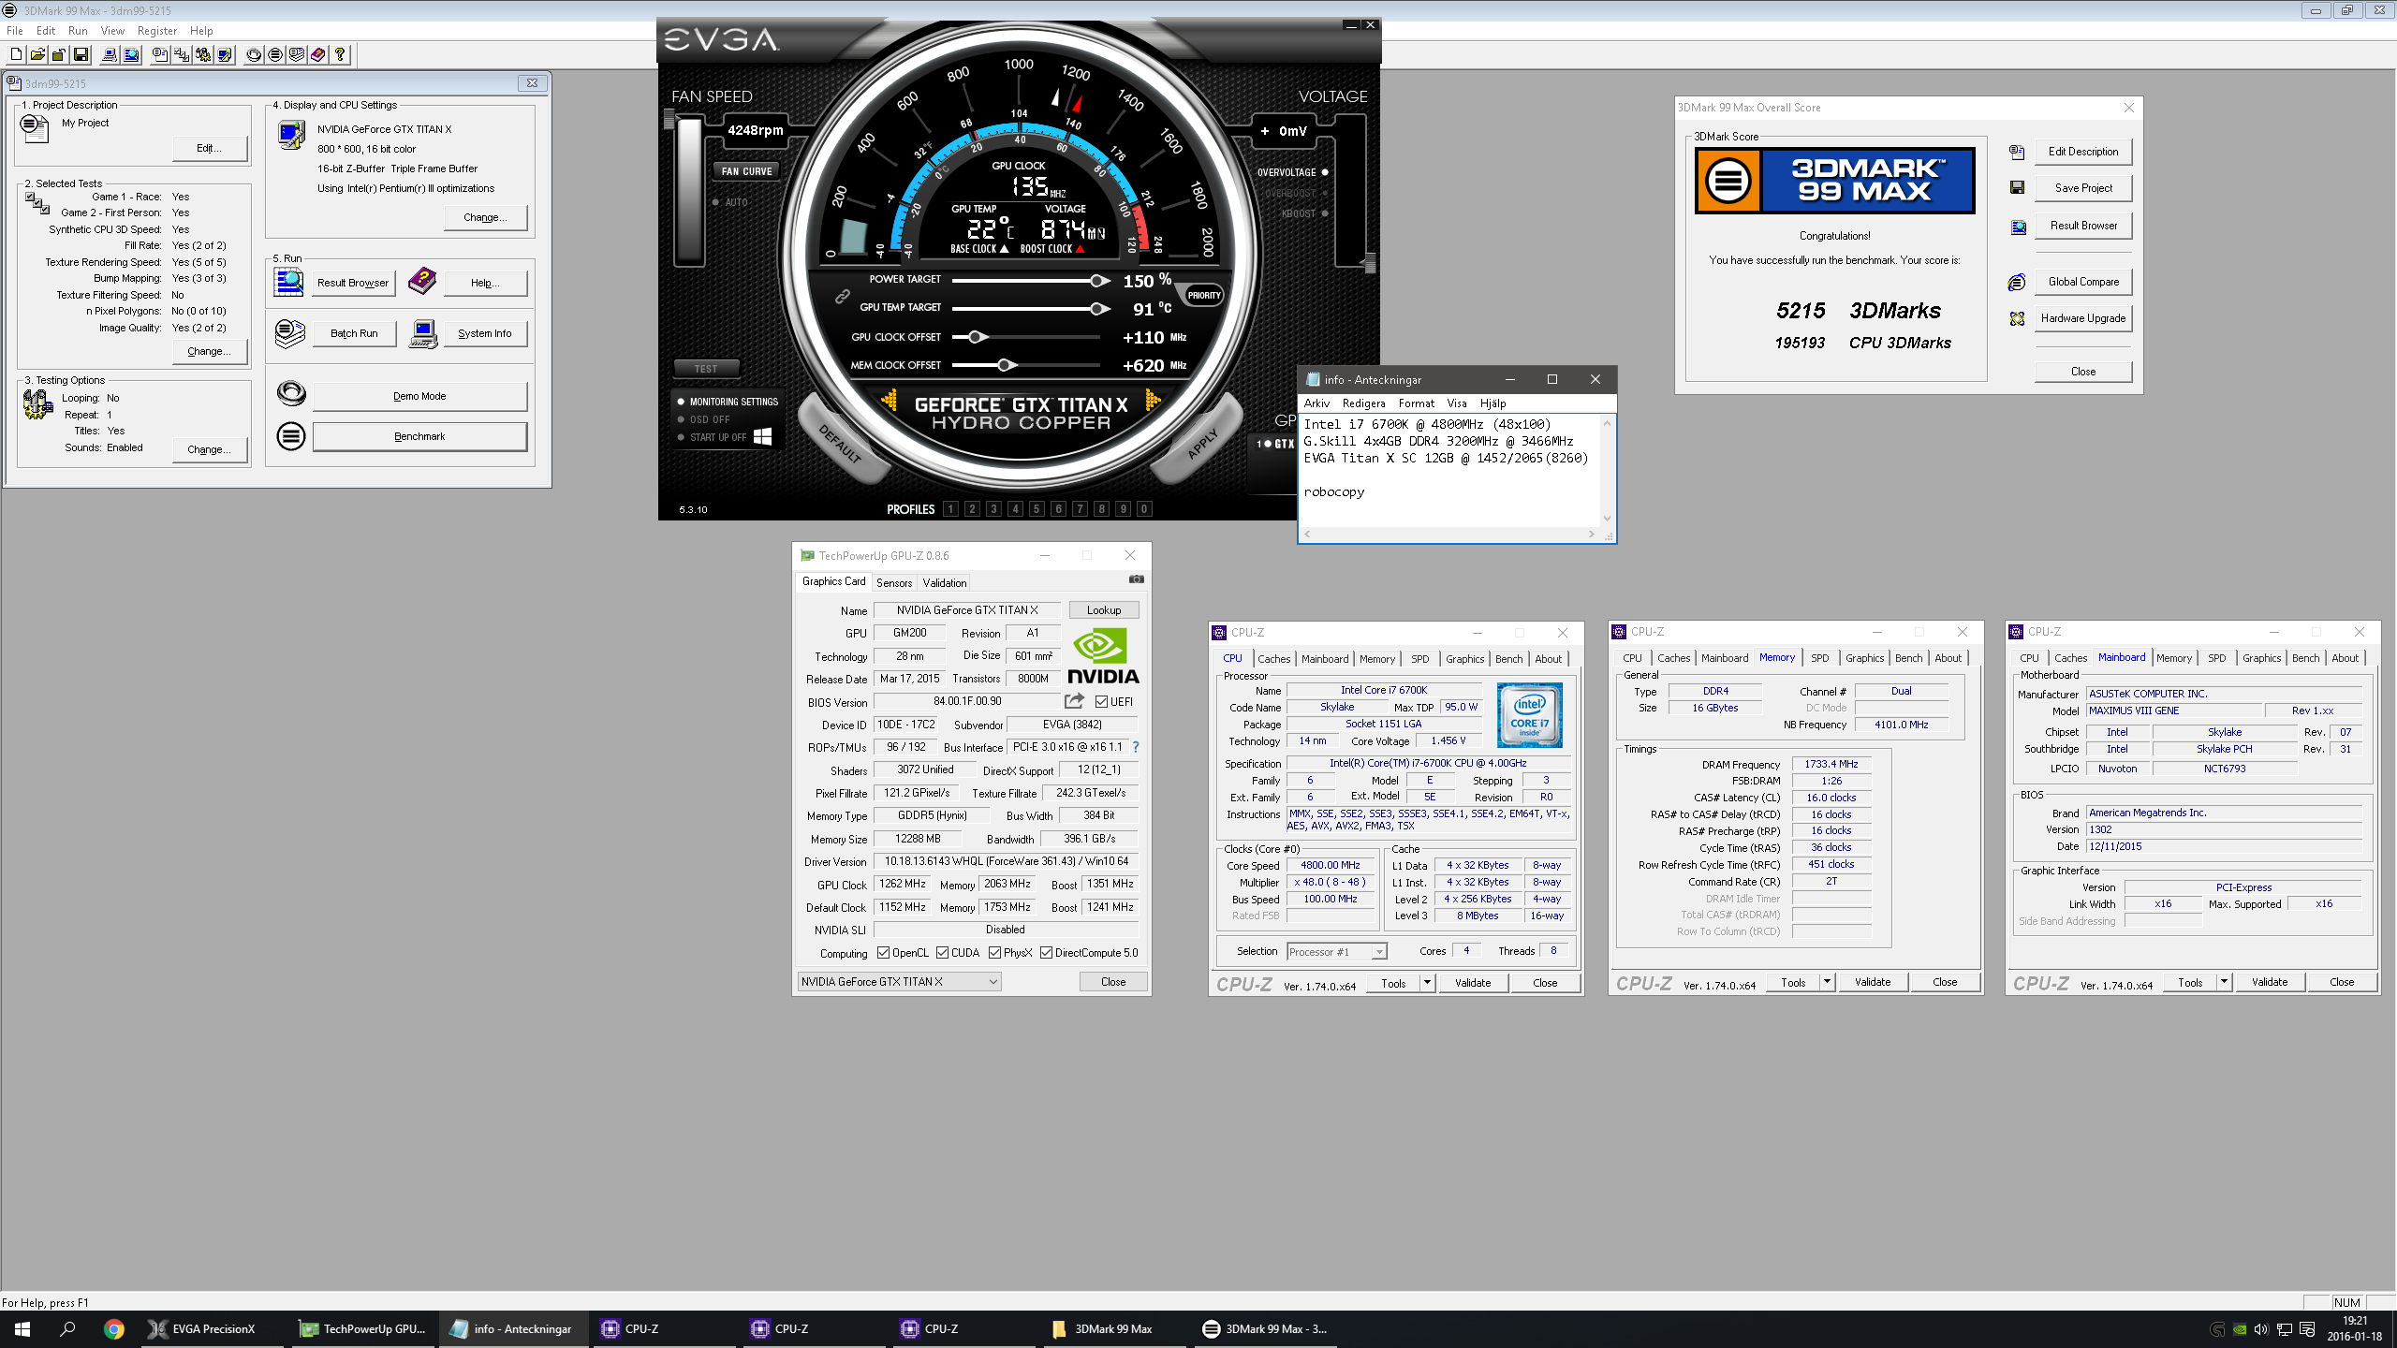
Task: Toggle the PhysX checkbox in GPU-Z
Action: point(994,953)
